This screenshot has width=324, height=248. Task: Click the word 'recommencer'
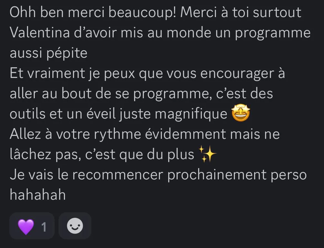click(118, 175)
